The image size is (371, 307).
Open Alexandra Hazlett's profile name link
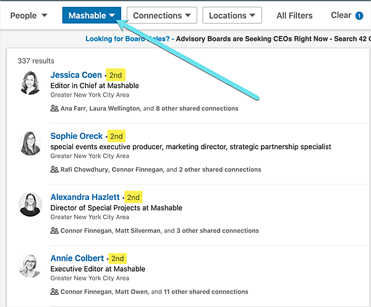(85, 197)
